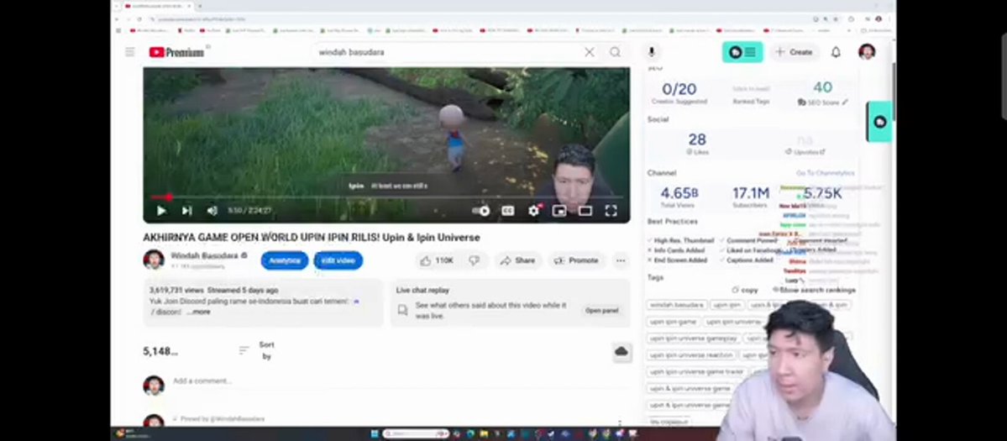Open the Windows Start button in taskbar
Screen dimensions: 1007x441
374,434
